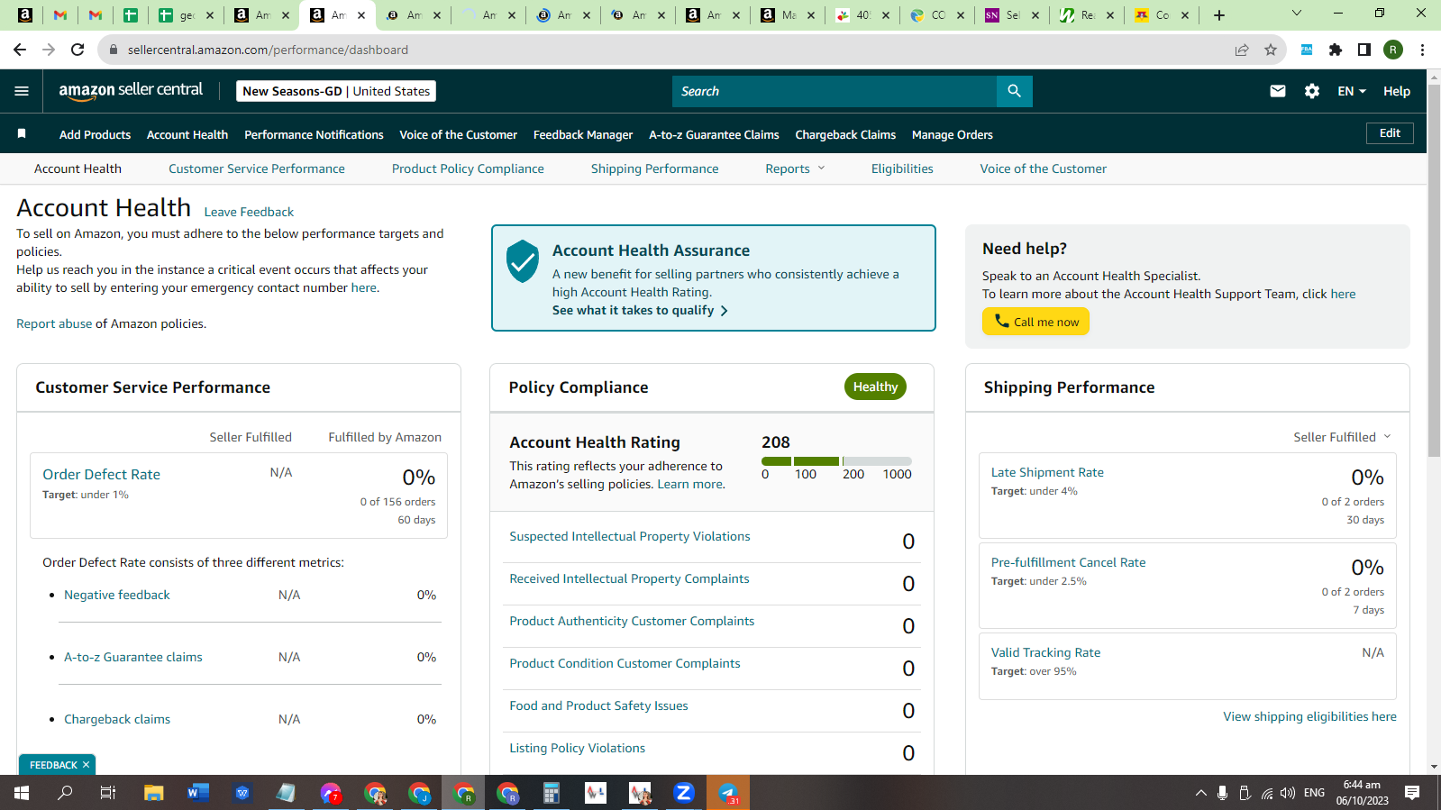Image resolution: width=1441 pixels, height=810 pixels.
Task: Open Windows notification center
Action: pos(1412,793)
